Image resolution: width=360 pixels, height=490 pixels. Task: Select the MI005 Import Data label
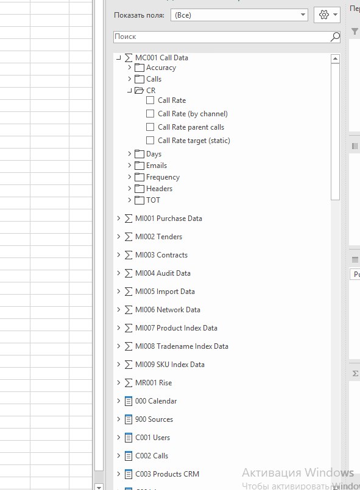tap(165, 292)
